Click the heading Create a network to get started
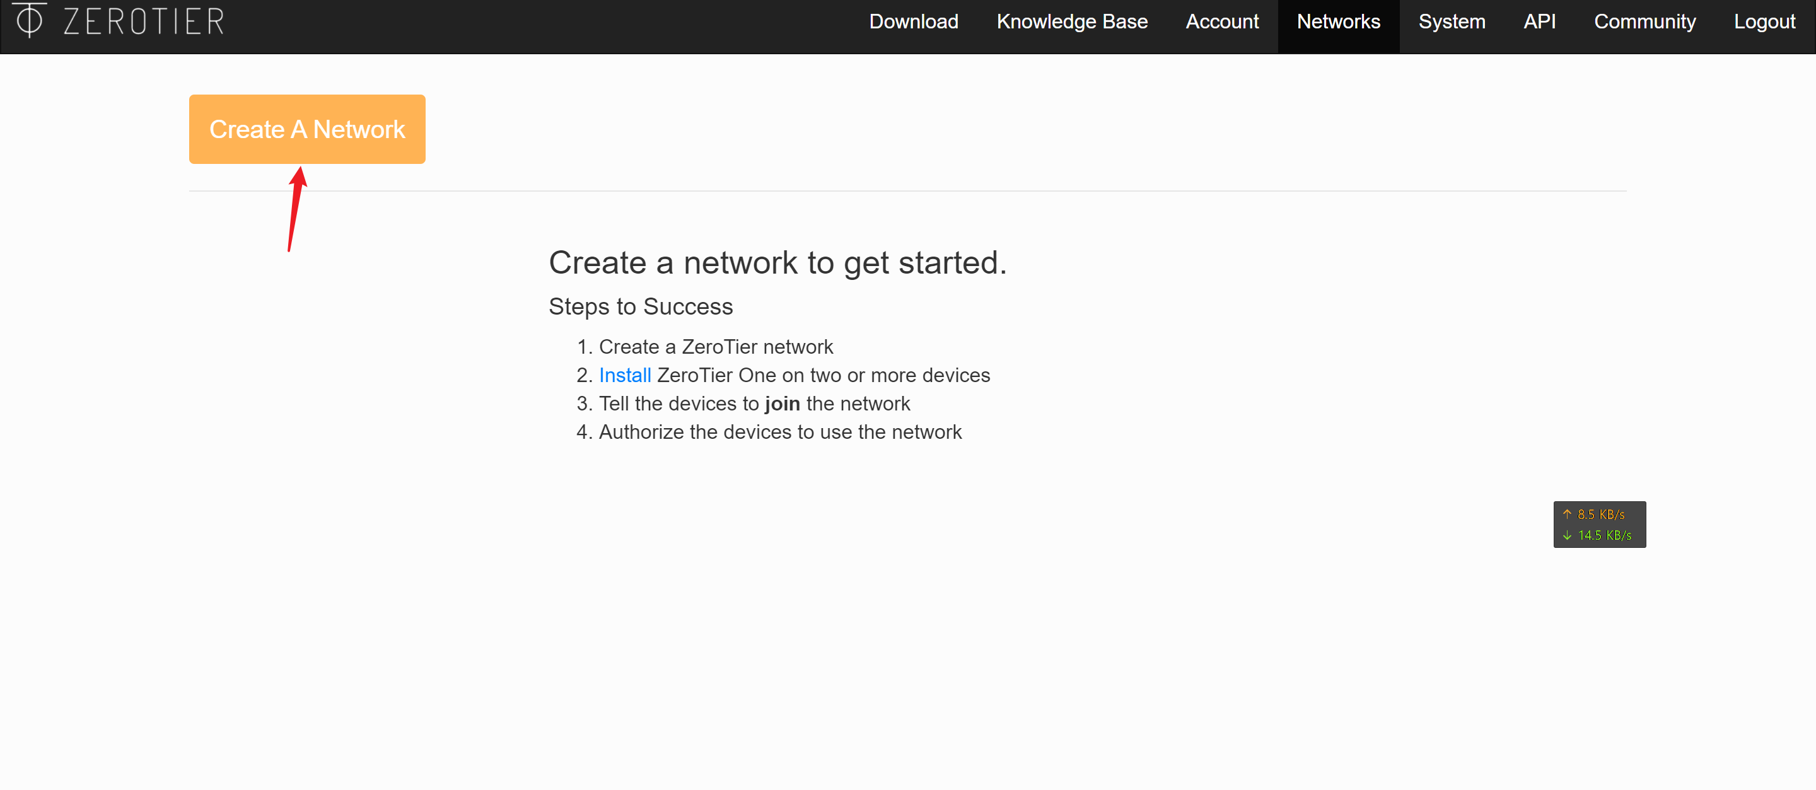This screenshot has width=1816, height=790. click(777, 262)
